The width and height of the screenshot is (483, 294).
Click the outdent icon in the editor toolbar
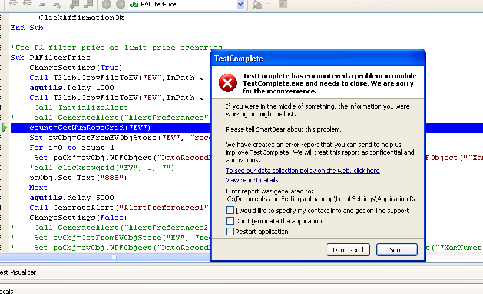13,4
